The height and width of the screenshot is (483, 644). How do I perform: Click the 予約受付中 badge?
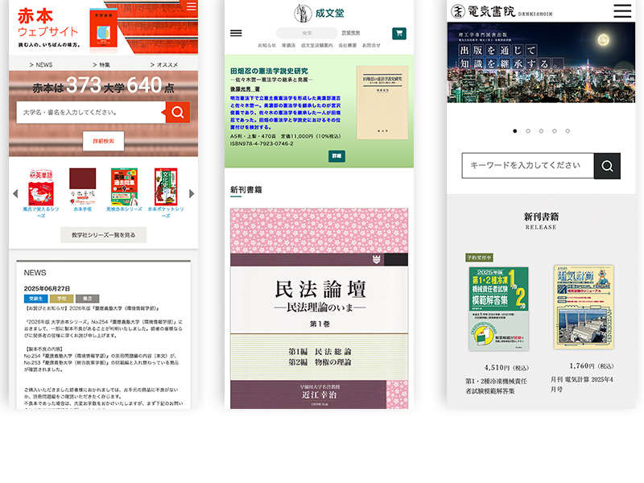tap(479, 258)
